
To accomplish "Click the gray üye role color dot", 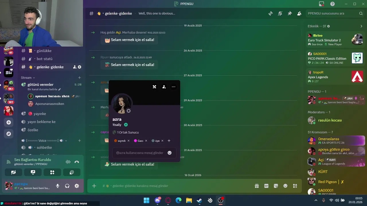I will 153,141.
